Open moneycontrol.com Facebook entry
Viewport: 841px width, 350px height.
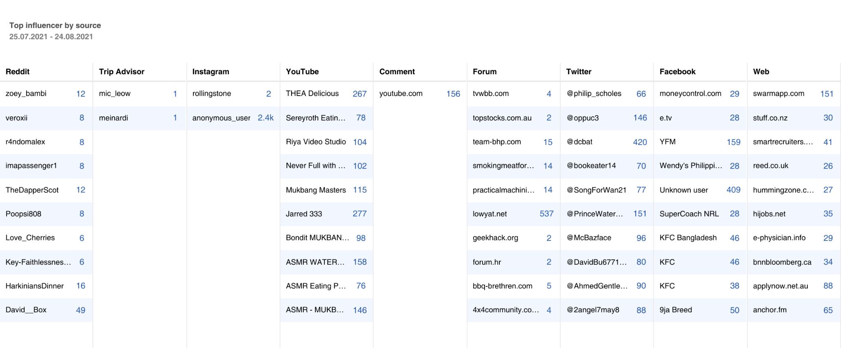[x=690, y=94]
